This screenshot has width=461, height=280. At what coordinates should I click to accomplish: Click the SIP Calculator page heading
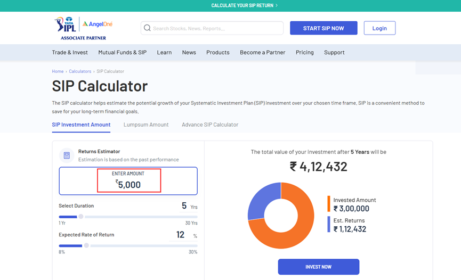pyautogui.click(x=100, y=86)
